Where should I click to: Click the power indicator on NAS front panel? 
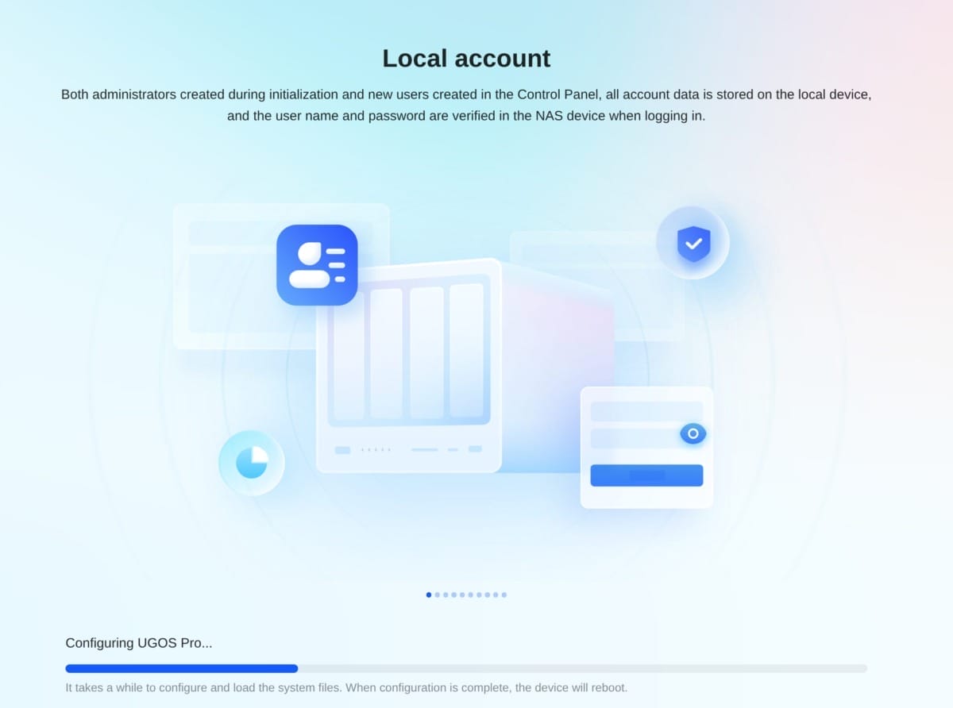[342, 450]
